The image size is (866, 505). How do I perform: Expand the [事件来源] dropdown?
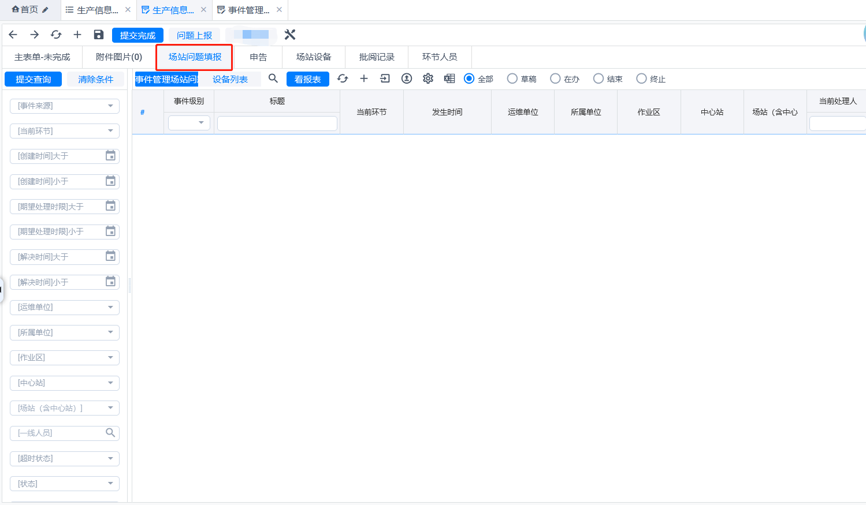point(65,106)
